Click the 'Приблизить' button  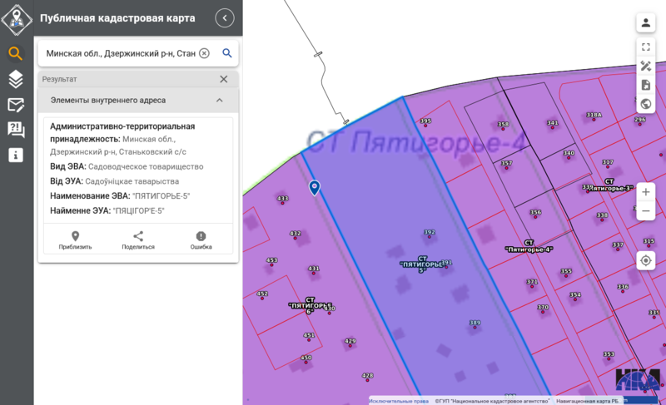75,240
